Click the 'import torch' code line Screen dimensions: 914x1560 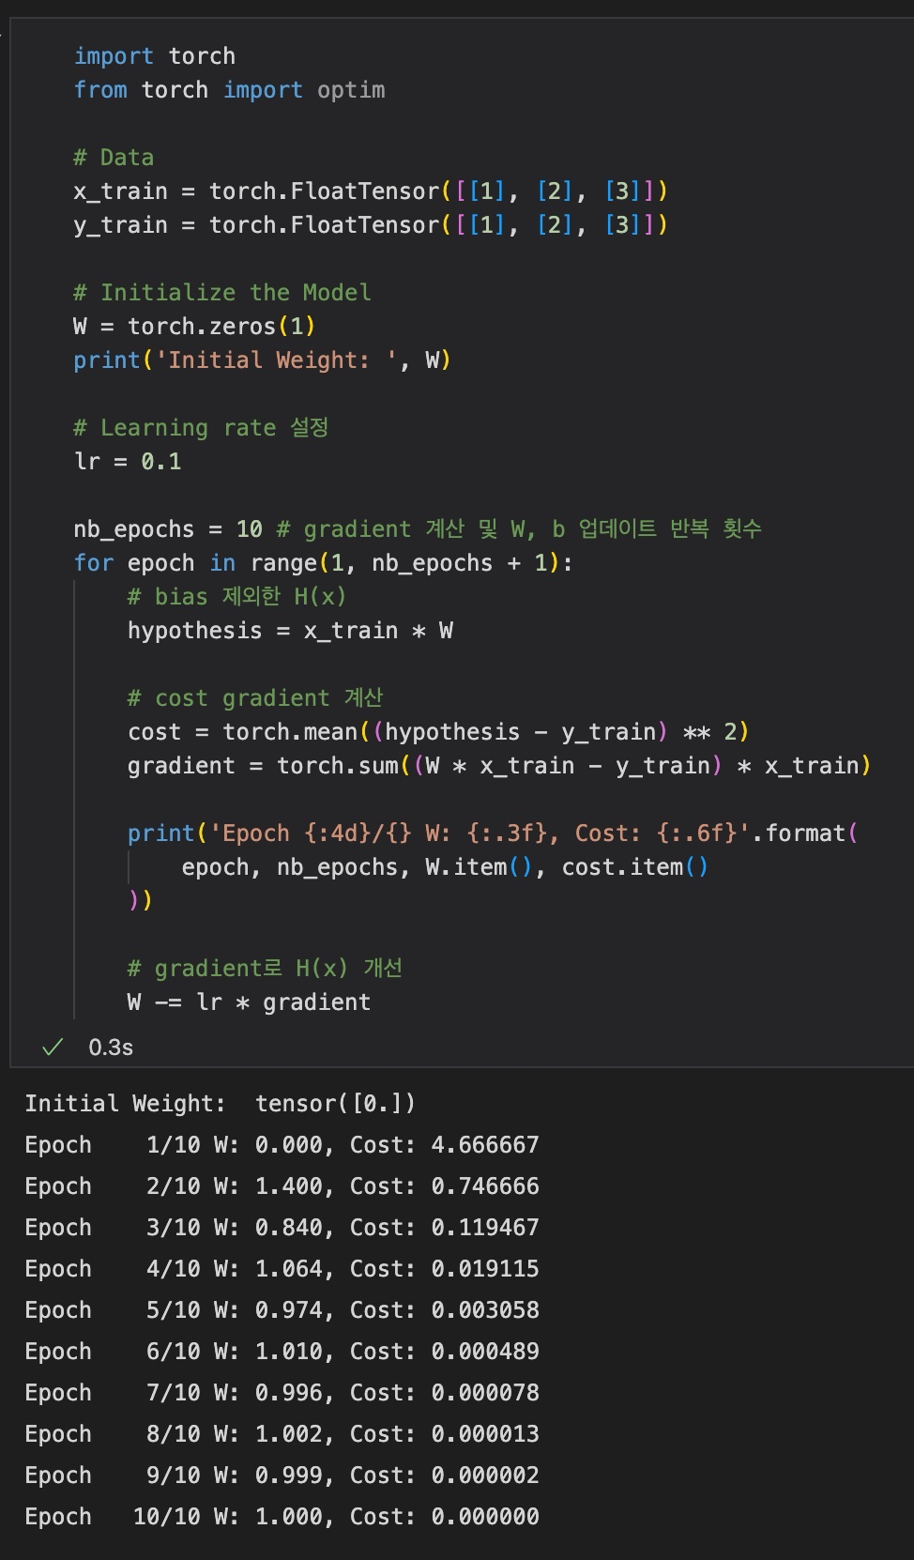[x=155, y=56]
